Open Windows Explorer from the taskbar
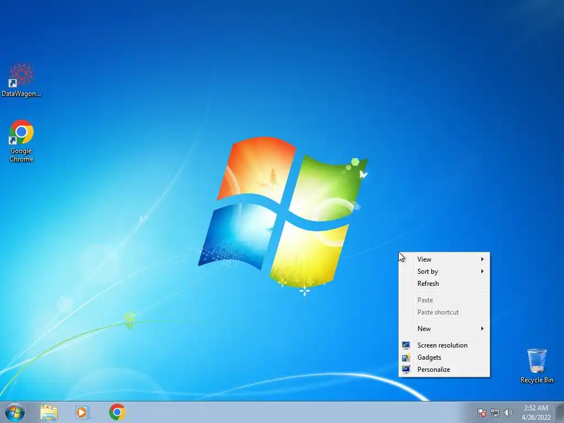This screenshot has width=564, height=423. click(x=49, y=413)
